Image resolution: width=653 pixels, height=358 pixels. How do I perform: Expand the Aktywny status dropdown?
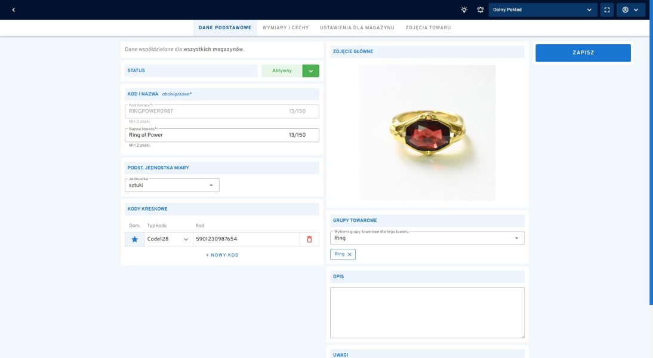(x=310, y=71)
